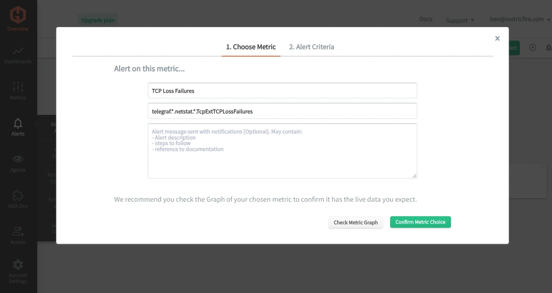The width and height of the screenshot is (552, 293).
Task: Click the play circle icon in toolbar
Action: point(532,48)
